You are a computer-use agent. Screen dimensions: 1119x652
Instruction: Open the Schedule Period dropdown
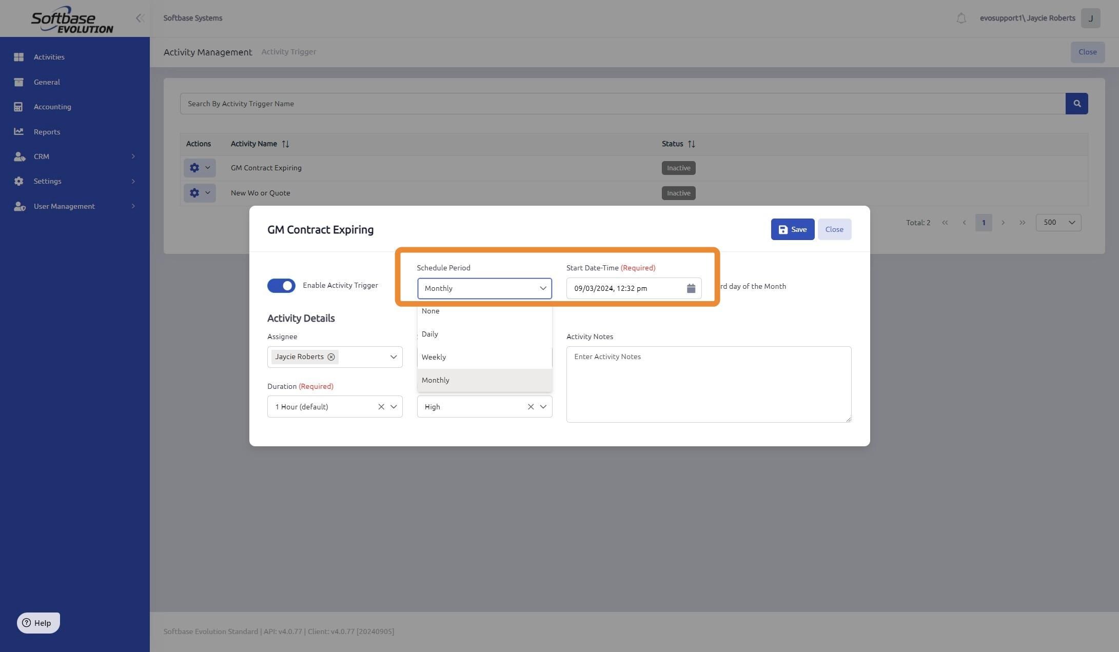click(x=484, y=288)
